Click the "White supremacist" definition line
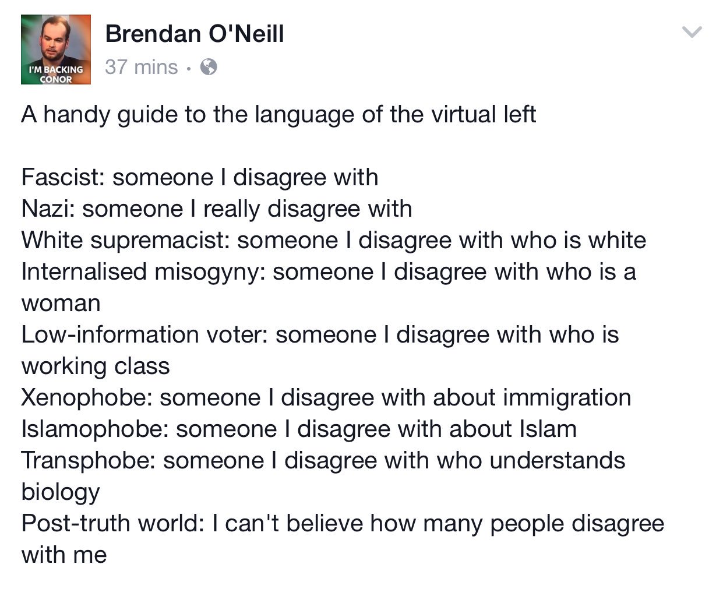This screenshot has width=723, height=589. (334, 240)
